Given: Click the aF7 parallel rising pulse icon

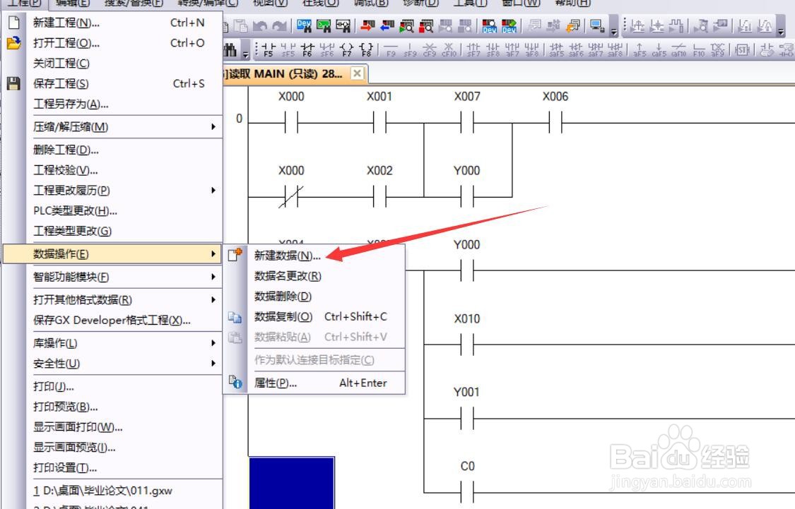Looking at the screenshot, I should 512,49.
